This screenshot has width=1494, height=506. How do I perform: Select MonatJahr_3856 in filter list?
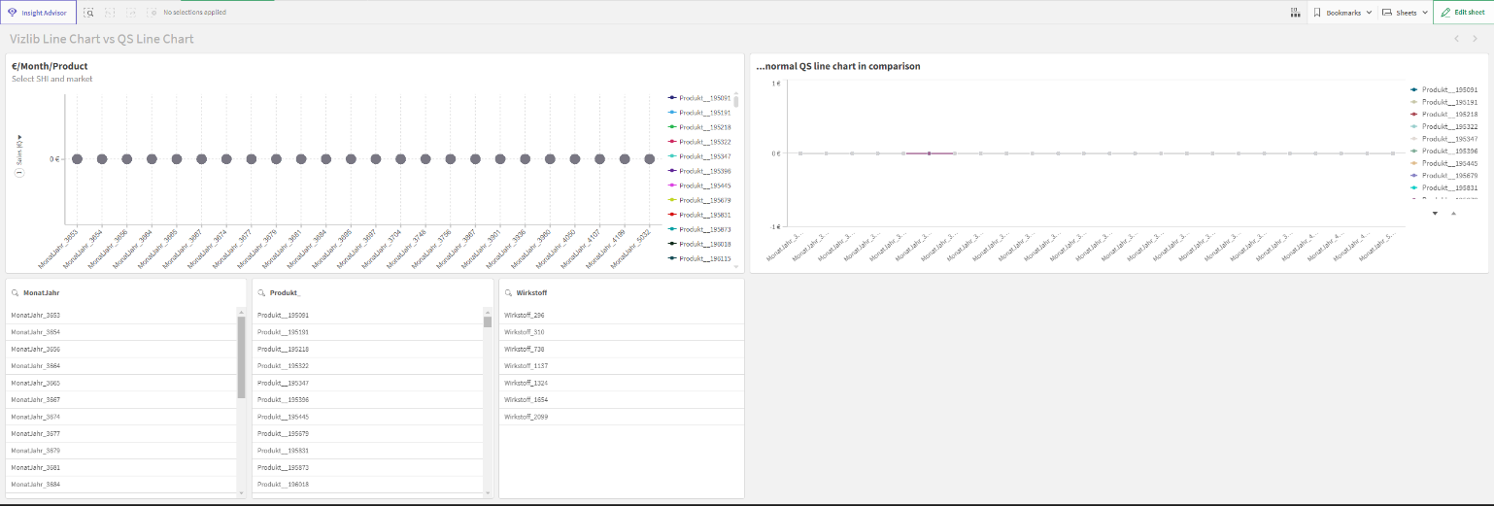tap(121, 349)
